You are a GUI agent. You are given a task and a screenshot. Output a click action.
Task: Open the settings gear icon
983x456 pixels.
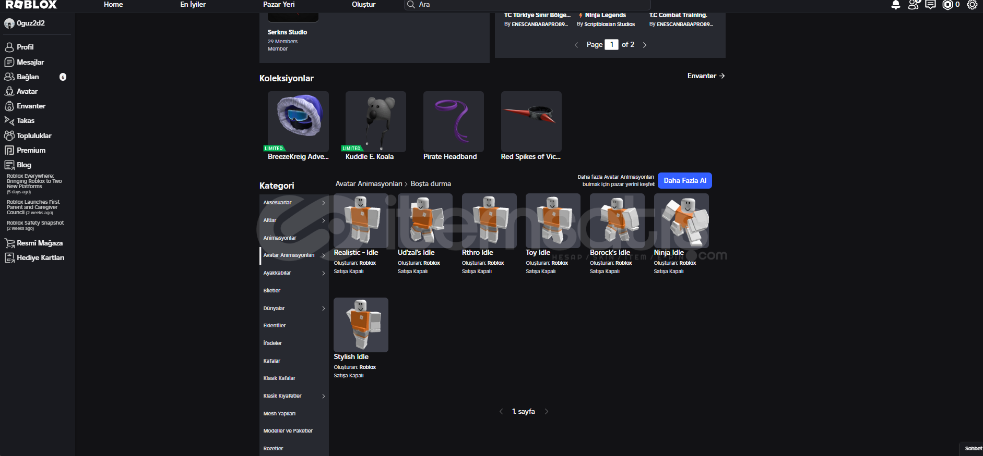pos(972,5)
